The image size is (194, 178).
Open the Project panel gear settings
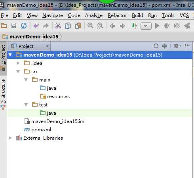point(177,46)
